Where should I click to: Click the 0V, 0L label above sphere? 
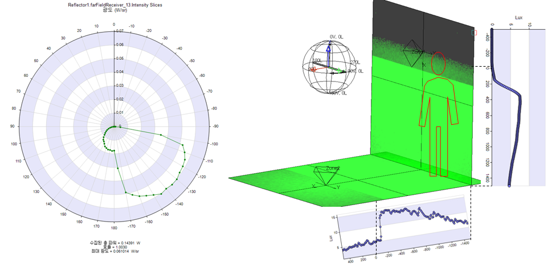[x=337, y=36]
